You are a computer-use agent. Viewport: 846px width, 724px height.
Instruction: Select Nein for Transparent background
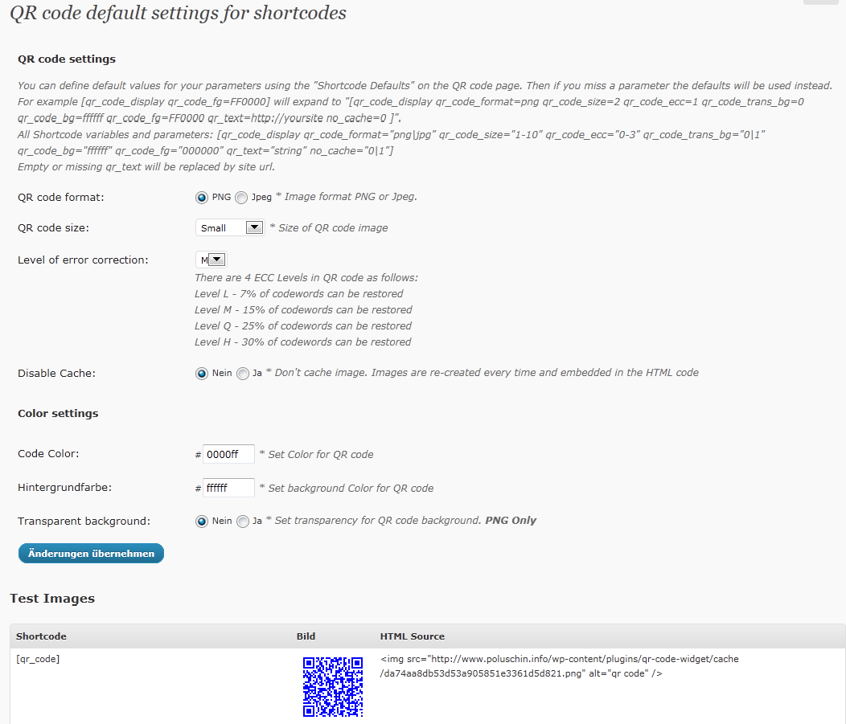click(202, 522)
